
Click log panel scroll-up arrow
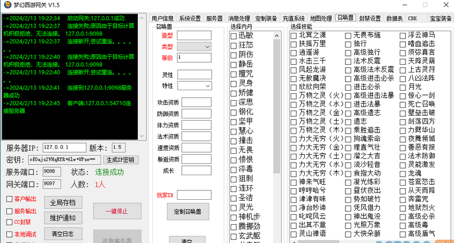(142, 18)
